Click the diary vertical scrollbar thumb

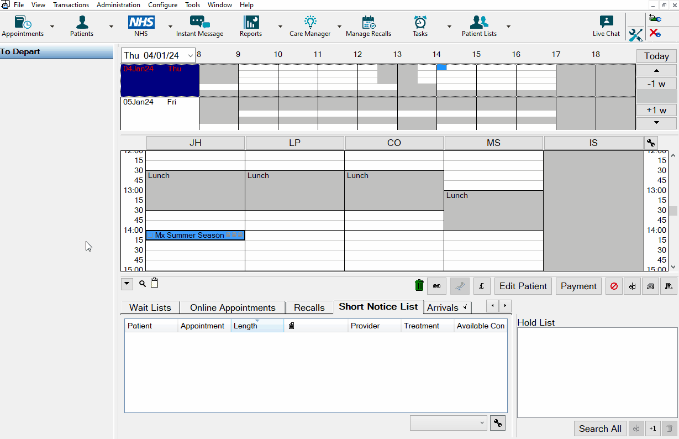click(673, 211)
